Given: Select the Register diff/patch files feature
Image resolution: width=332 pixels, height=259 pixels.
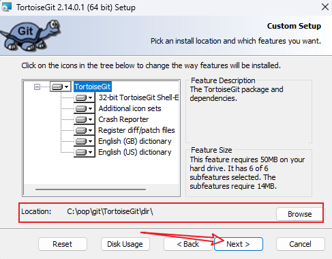Looking at the screenshot, I should point(136,130).
